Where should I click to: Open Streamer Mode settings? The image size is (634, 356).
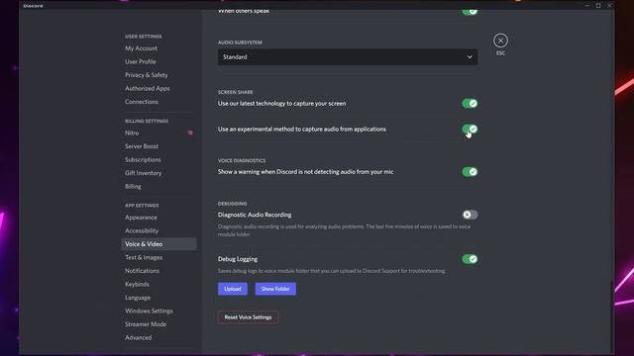[x=146, y=324]
